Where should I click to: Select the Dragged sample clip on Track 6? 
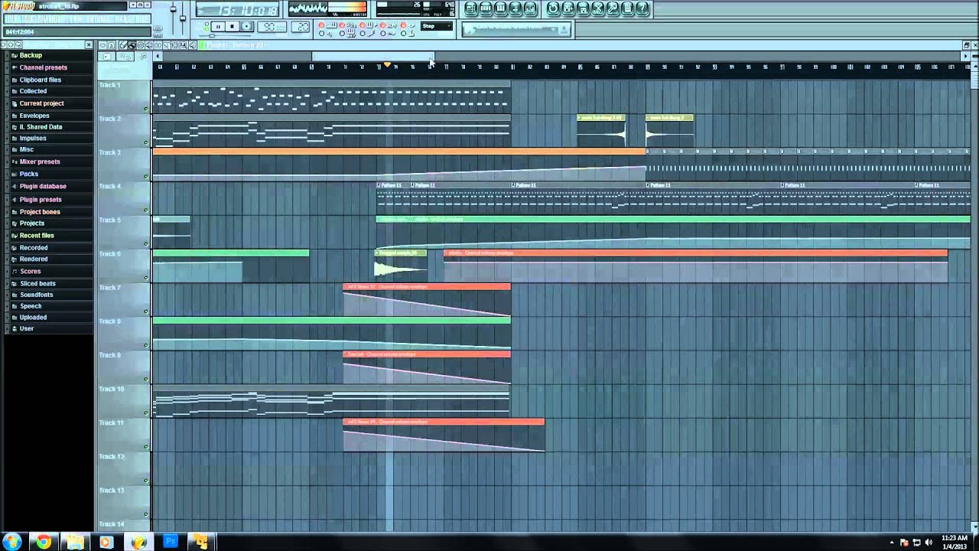point(400,265)
